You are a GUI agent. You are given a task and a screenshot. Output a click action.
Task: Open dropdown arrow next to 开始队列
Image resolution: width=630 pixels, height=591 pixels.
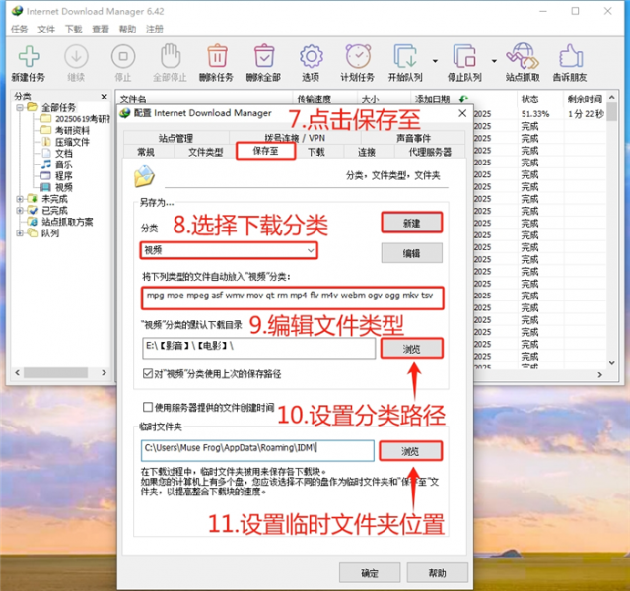435,61
